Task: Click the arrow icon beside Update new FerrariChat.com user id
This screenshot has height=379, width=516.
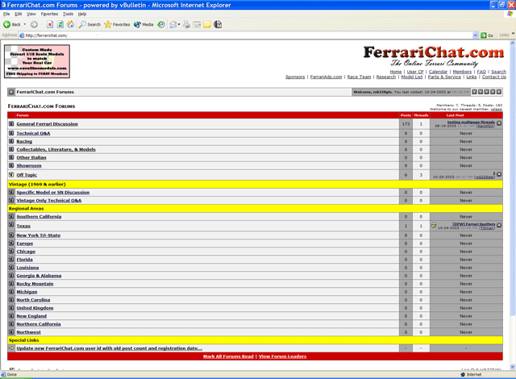Action: click(x=11, y=348)
